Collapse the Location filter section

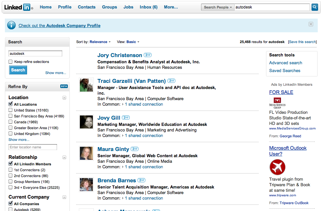coord(64,98)
